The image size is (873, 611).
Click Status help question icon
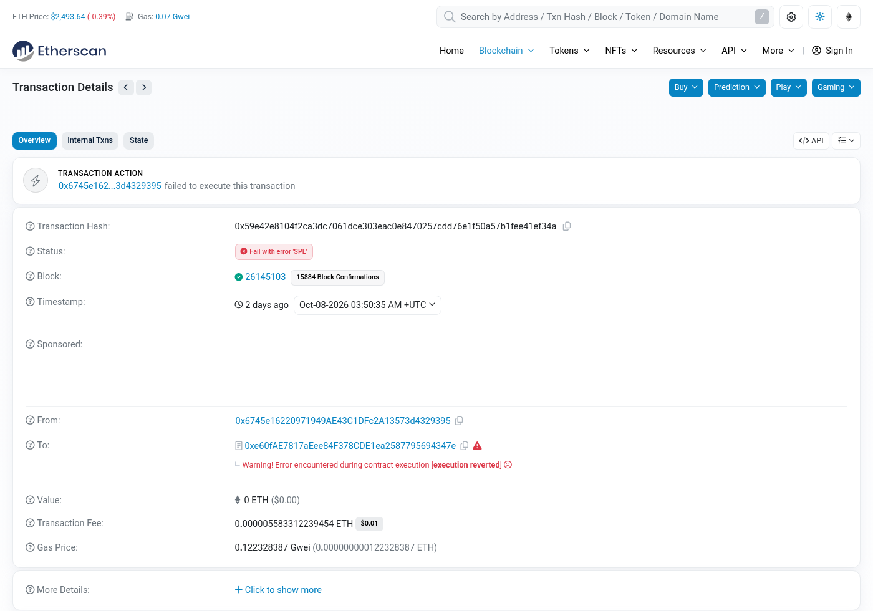click(x=30, y=251)
